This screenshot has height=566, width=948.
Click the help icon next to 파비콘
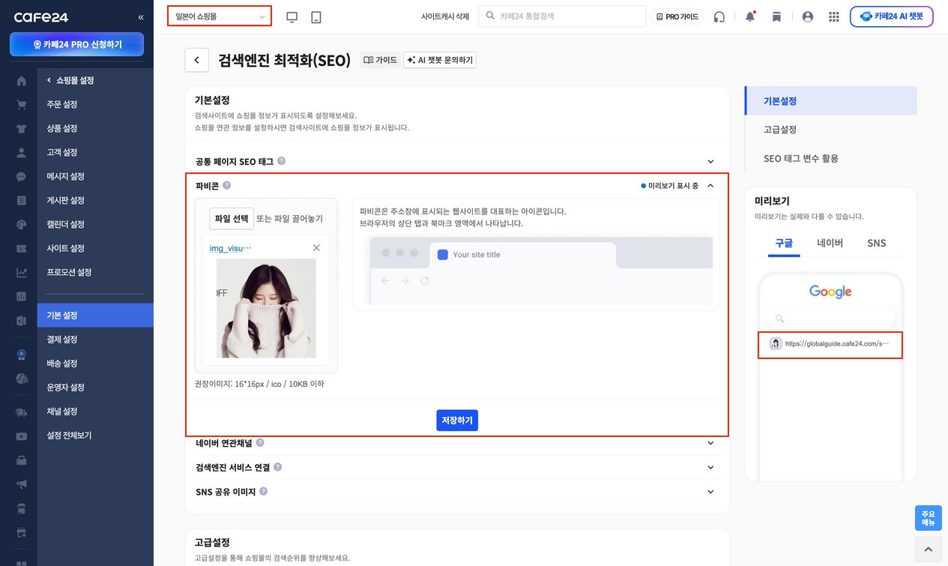[x=227, y=185]
